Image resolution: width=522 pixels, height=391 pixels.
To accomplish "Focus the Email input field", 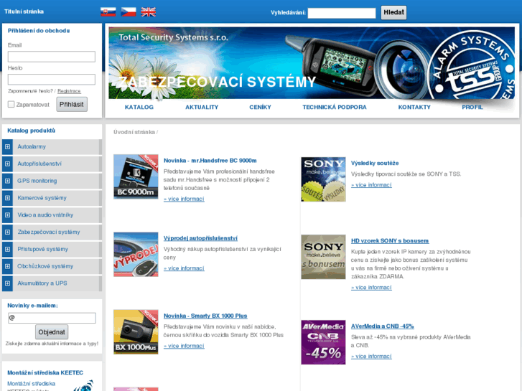I will [x=52, y=57].
